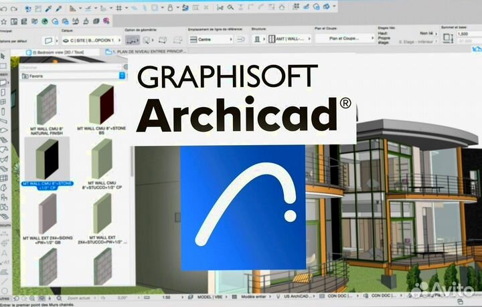Click the lock icon in toolbar

(x=170, y=7)
